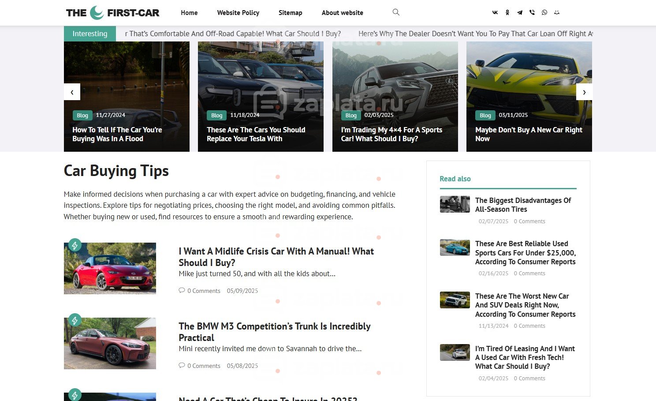Screen dimensions: 656x401
Task: Click lightning badge on BMW M3 article
Action: pyautogui.click(x=75, y=320)
